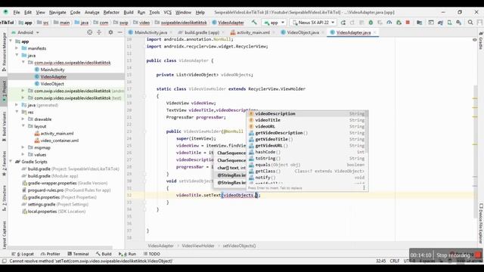Click the inspection eye icon atop editor gutter
The height and width of the screenshot is (272, 484).
(474, 39)
